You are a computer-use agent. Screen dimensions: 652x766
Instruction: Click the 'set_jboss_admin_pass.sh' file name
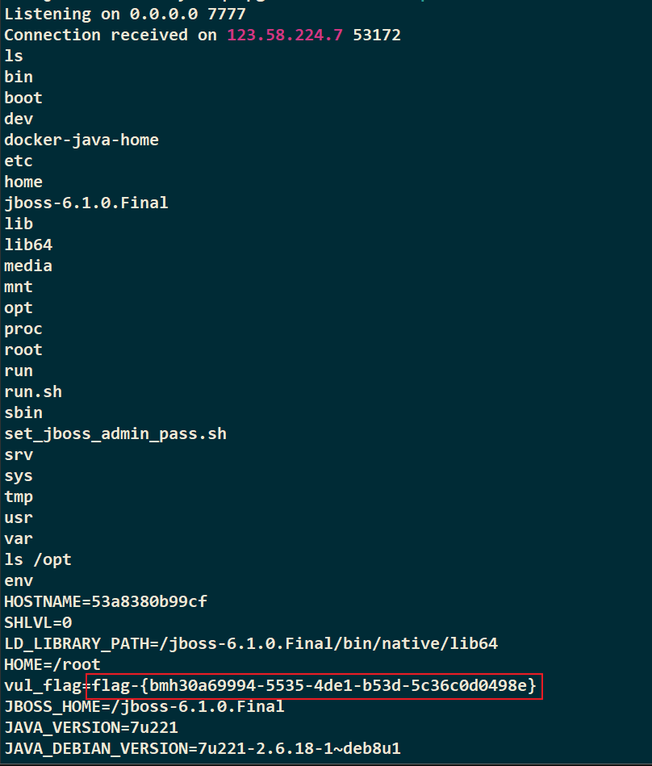point(115,433)
